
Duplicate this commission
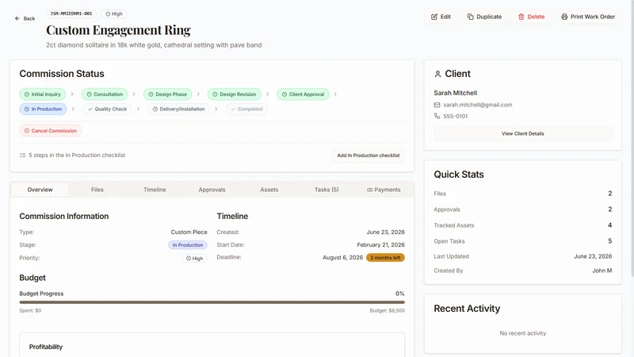click(x=484, y=17)
